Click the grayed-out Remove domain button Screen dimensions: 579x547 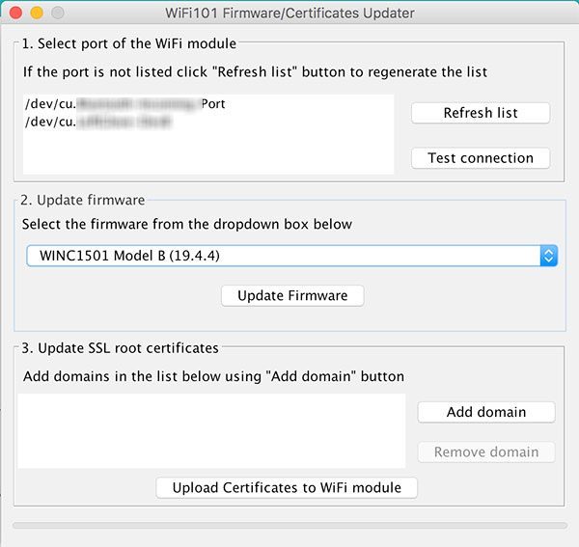click(x=486, y=452)
